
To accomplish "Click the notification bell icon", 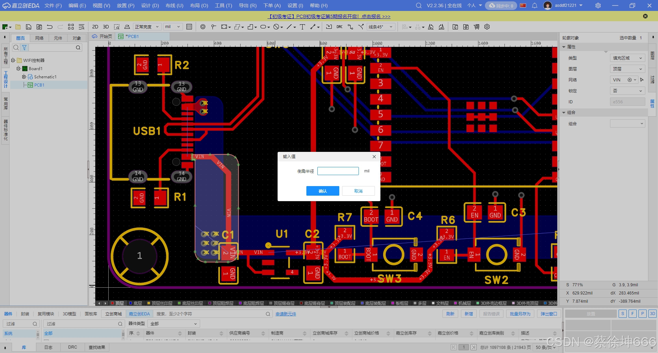I will point(535,5).
